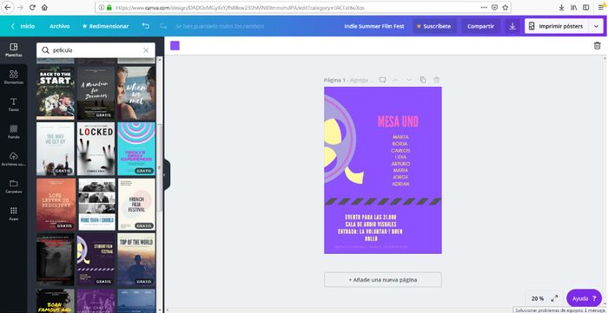Select A Mountain for Dreamers template
This screenshot has height=313, width=608.
96,93
